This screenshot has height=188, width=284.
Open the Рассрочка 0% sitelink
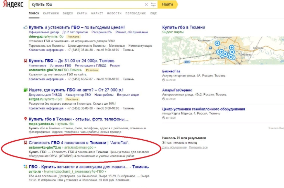click(x=101, y=32)
